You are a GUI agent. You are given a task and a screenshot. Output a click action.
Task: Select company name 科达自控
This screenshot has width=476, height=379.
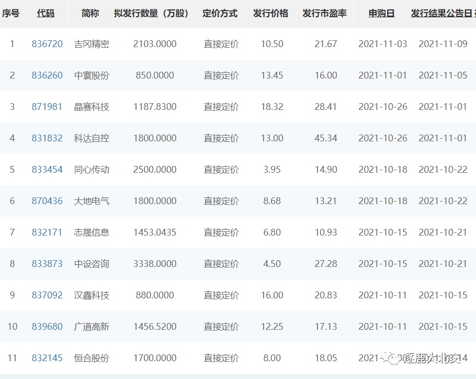coord(92,138)
